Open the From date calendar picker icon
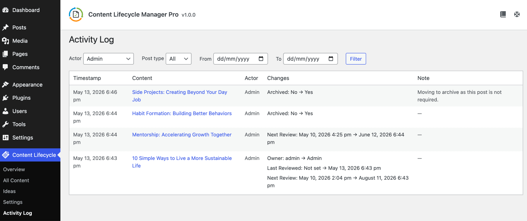Screen dimensions: 527x221 [261, 59]
